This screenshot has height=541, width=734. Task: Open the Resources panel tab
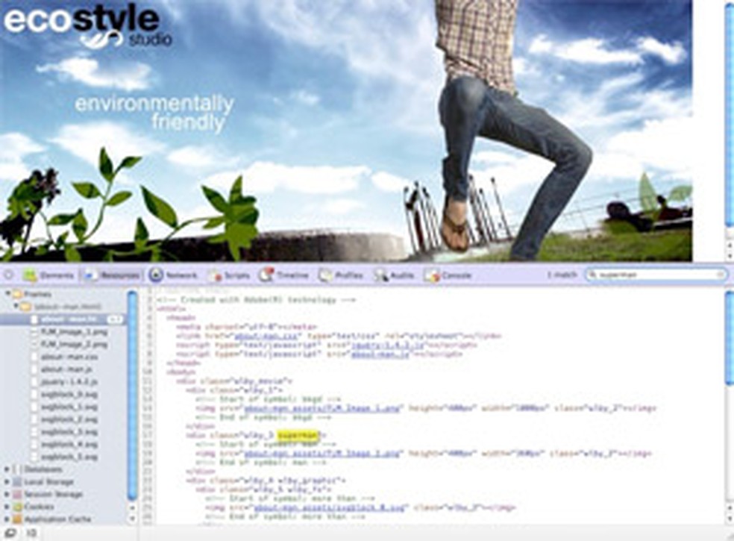pyautogui.click(x=113, y=275)
